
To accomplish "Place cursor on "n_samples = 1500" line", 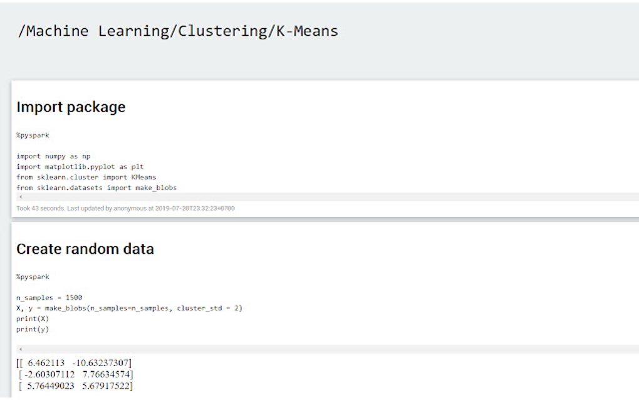I will coord(49,298).
